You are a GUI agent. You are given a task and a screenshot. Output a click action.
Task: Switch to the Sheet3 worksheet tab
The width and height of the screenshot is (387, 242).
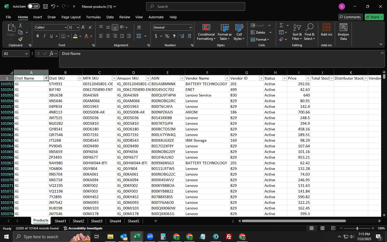96,221
